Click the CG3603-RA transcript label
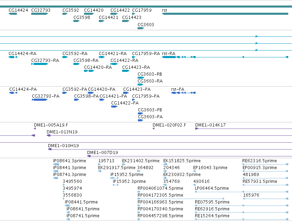This screenshot has width=292, height=221. pyautogui.click(x=150, y=81)
